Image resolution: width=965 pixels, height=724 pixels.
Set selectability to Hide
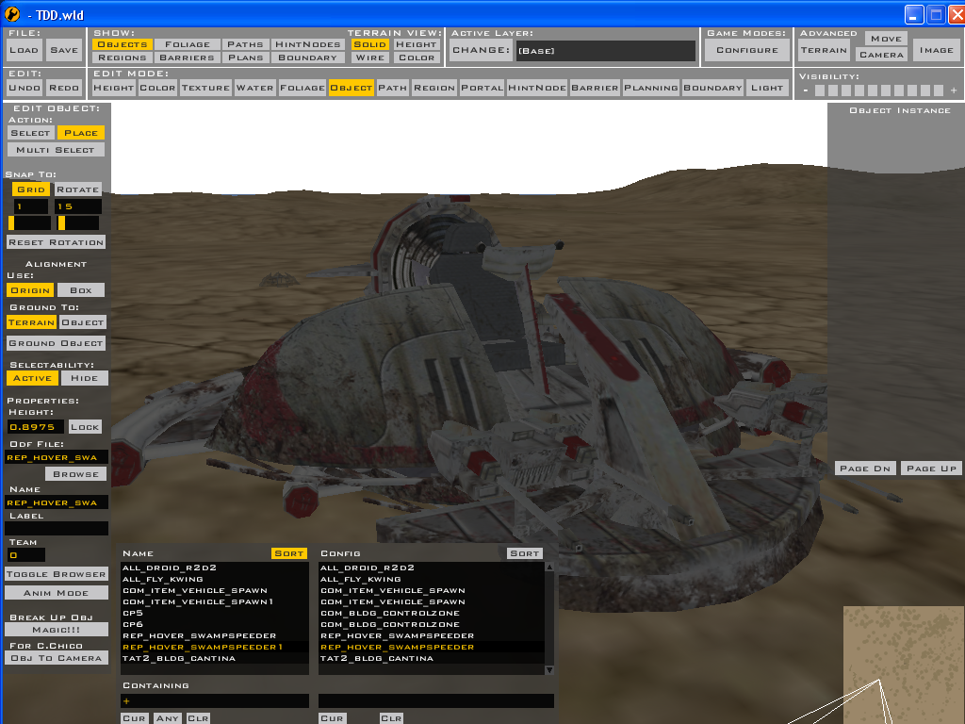84,378
